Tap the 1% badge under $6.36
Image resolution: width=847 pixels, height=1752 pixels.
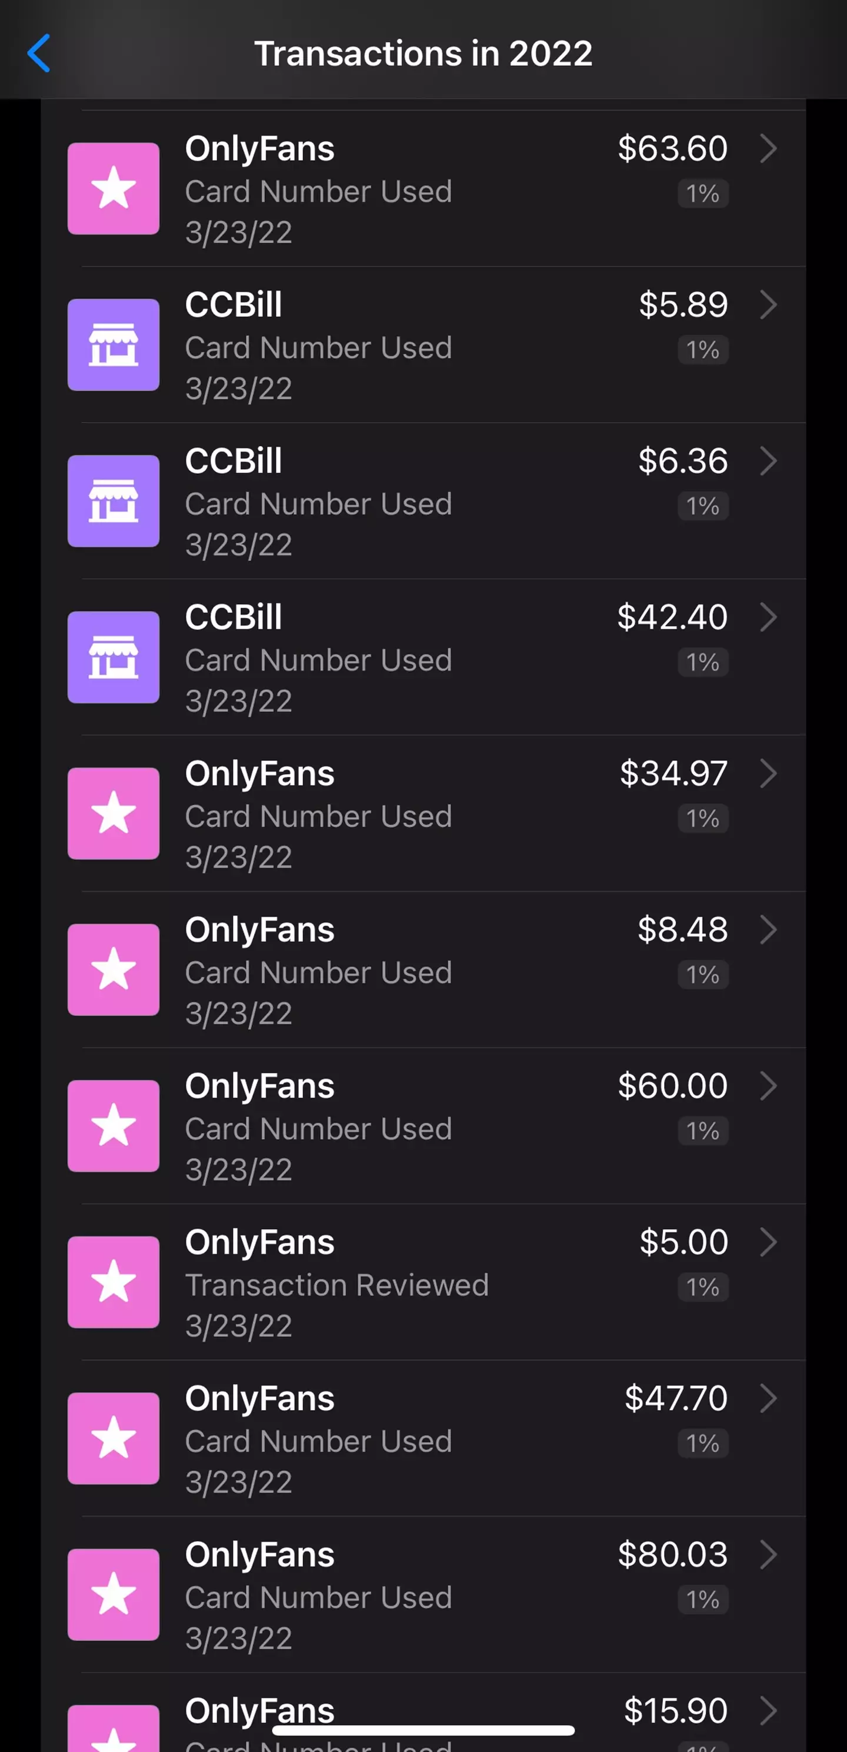[703, 506]
